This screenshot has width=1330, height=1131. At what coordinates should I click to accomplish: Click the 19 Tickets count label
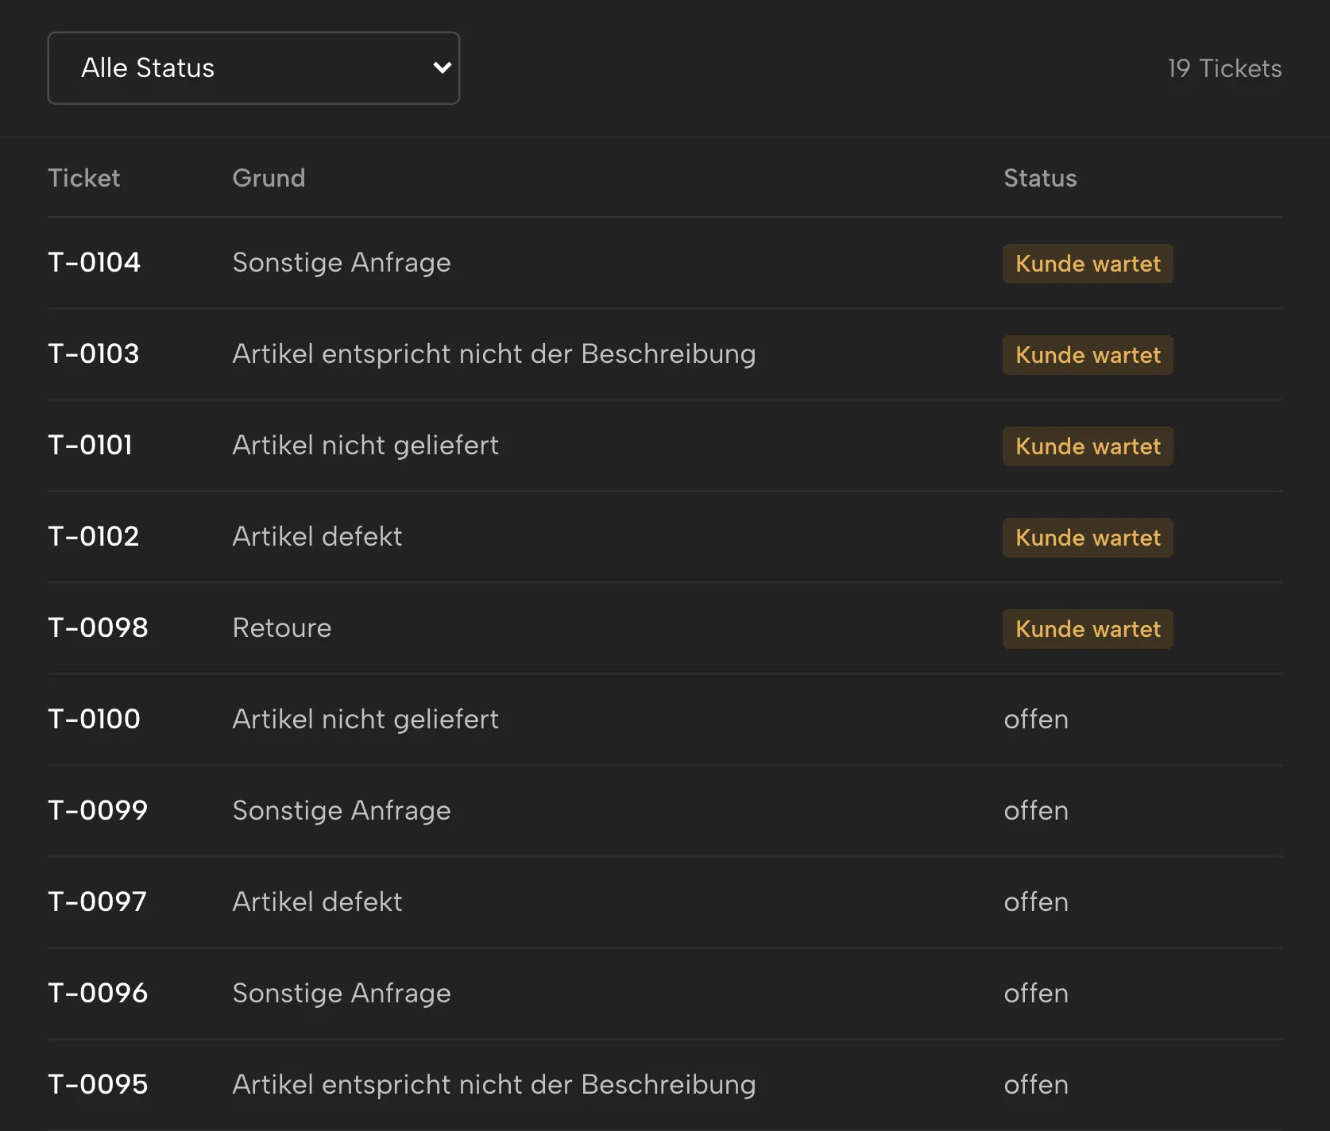(1224, 68)
